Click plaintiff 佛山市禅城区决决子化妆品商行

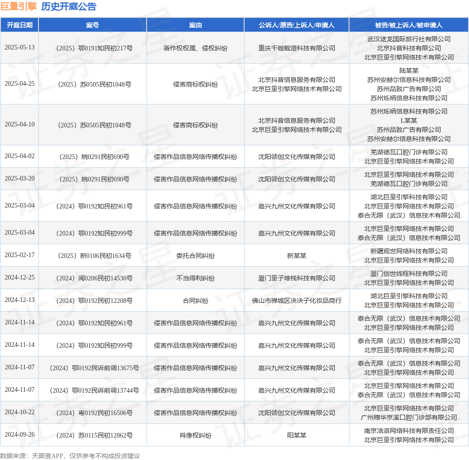pyautogui.click(x=297, y=301)
